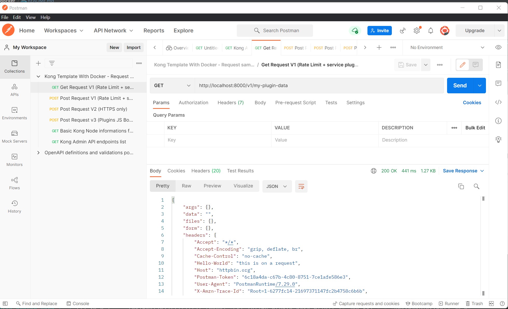Copy the response body with copy icon
This screenshot has width=508, height=309.
[461, 186]
